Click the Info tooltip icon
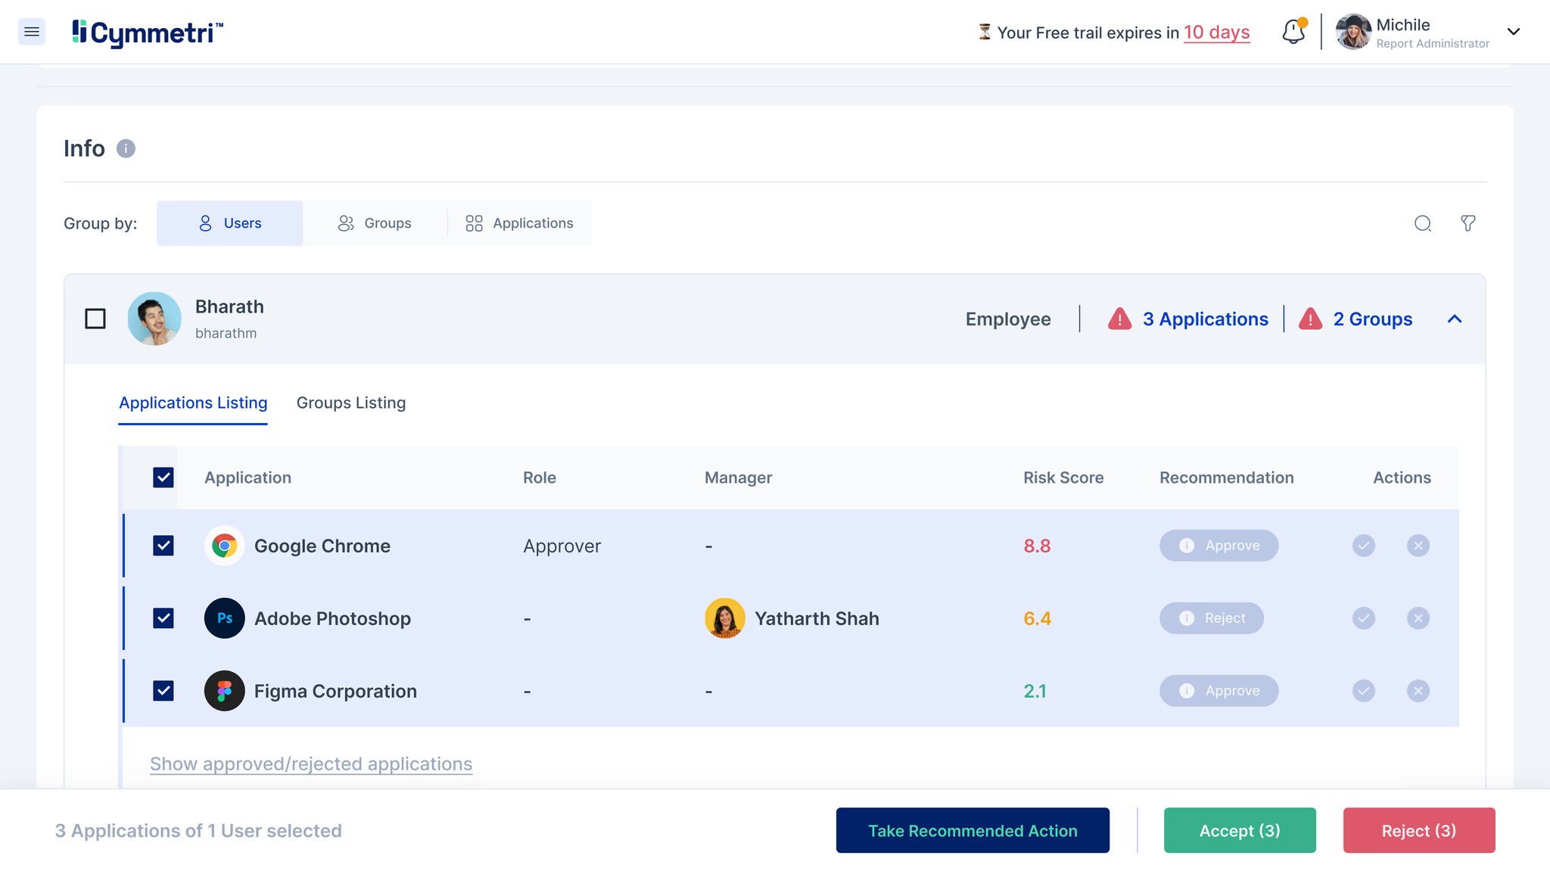Viewport: 1550px width, 871px height. pyautogui.click(x=126, y=148)
